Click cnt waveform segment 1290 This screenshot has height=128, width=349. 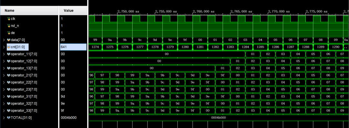pos(336,47)
